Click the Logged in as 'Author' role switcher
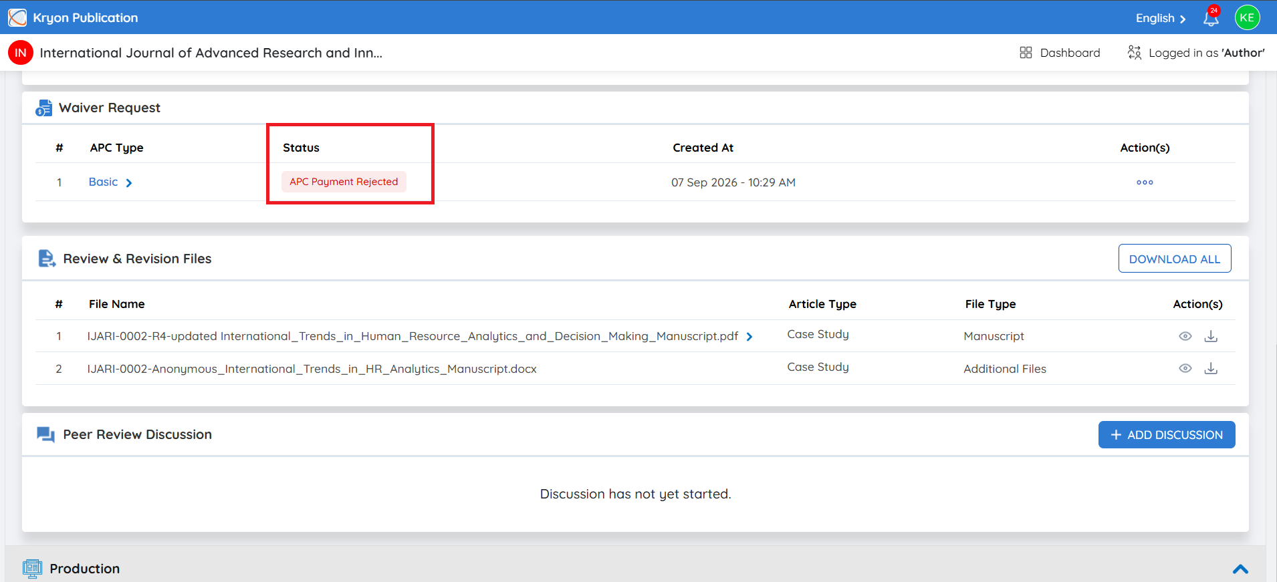1277x582 pixels. (1196, 53)
